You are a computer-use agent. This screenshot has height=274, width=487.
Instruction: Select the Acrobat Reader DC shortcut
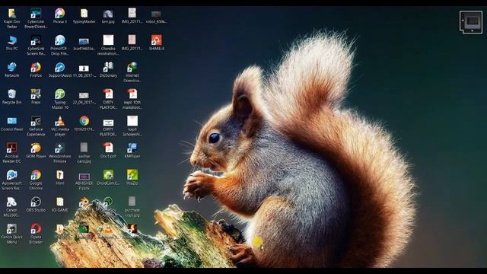pos(12,153)
